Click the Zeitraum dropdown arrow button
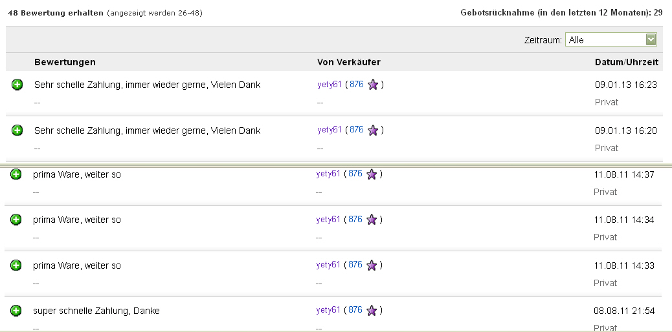Viewport: 672px width, 332px height. coord(651,40)
